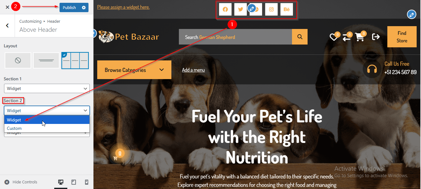Screen dimensions: 421x189
Task: Click the Publish button
Action: [69, 7]
